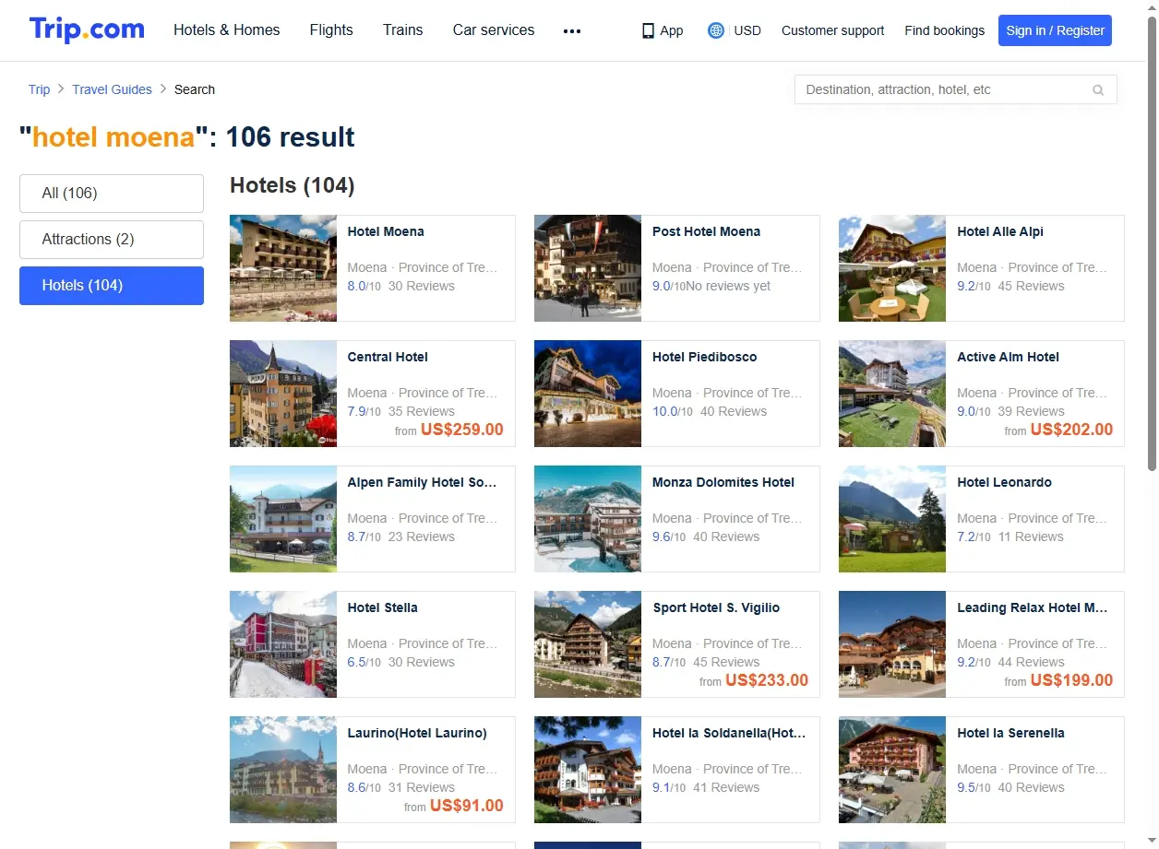The image size is (1159, 849).
Task: Open Laurino hotel thumbnail
Action: click(x=283, y=770)
